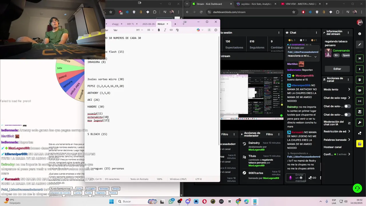The height and width of the screenshot is (206, 366).
Task: Click the lightning bolt icon in Kick sidebar
Action: (360, 69)
